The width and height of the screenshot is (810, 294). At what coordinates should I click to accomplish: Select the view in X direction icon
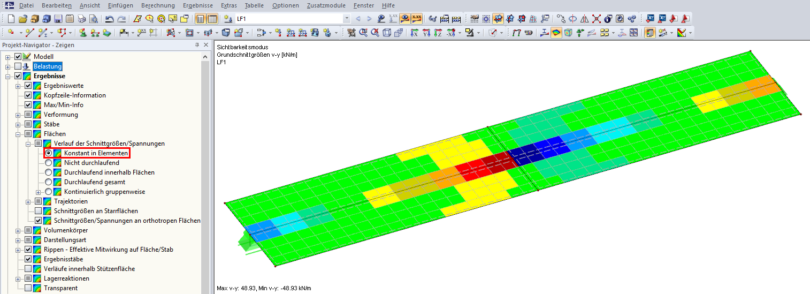tap(415, 33)
